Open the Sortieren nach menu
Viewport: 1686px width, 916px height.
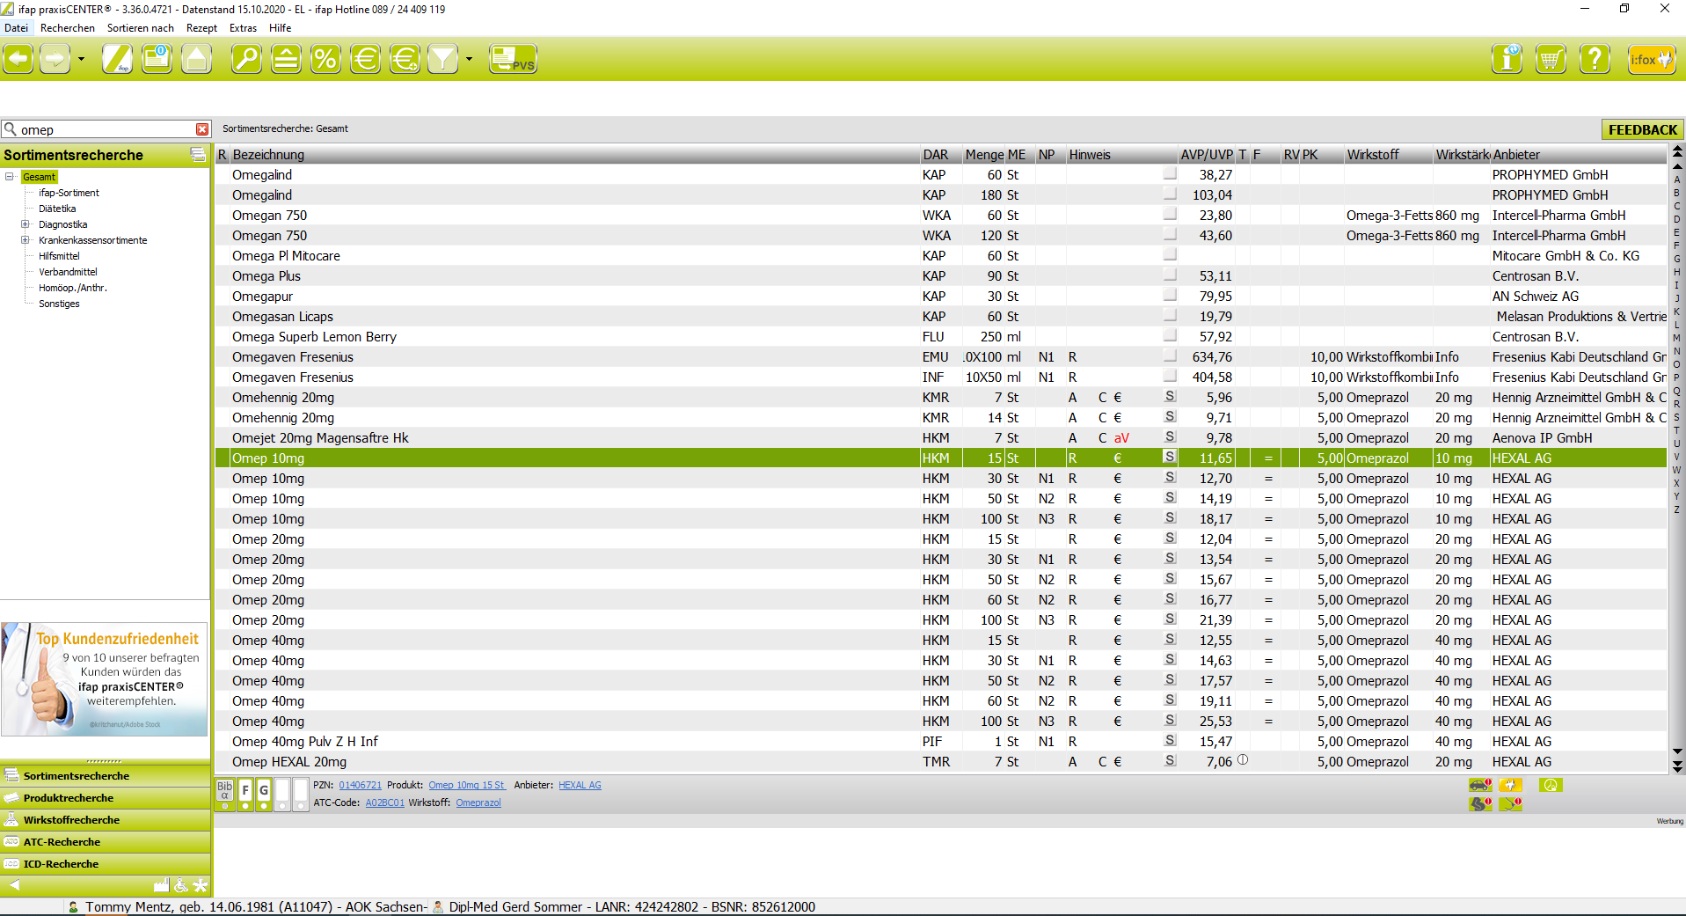pyautogui.click(x=141, y=28)
